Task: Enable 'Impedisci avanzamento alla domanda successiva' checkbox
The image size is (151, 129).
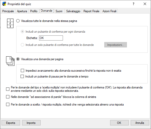Action: [x=22, y=71]
